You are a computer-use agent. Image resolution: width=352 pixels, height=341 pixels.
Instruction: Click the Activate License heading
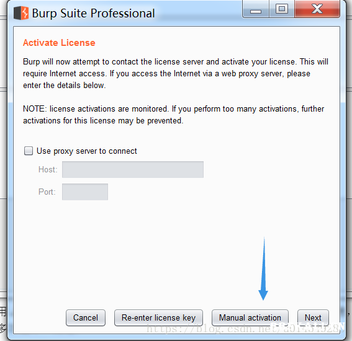click(x=59, y=43)
